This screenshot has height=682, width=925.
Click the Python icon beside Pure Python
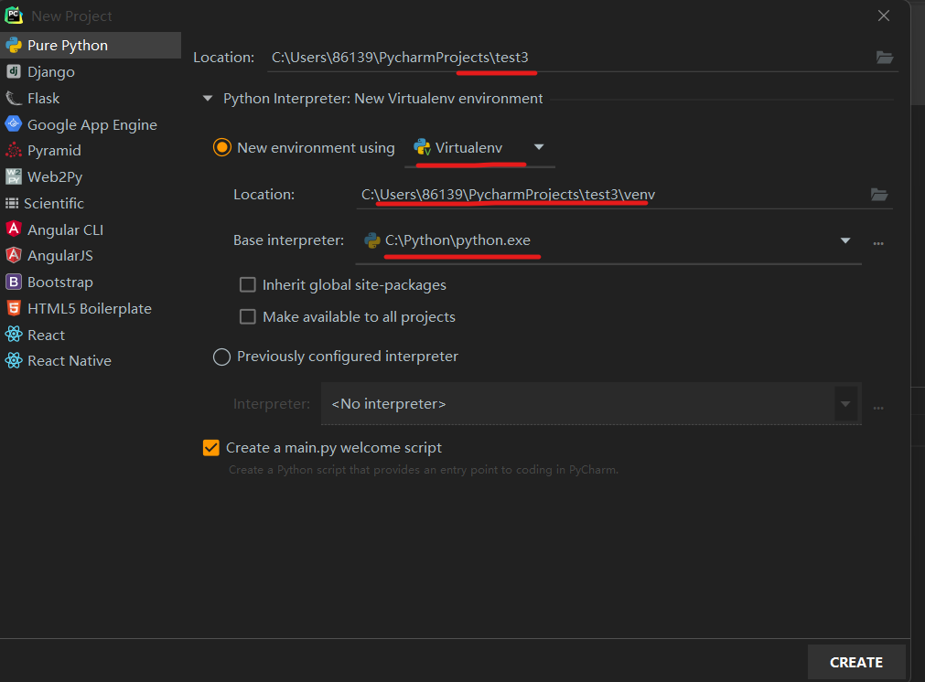14,46
